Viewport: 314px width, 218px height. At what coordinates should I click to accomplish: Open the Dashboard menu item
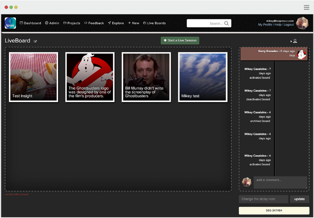pos(30,23)
